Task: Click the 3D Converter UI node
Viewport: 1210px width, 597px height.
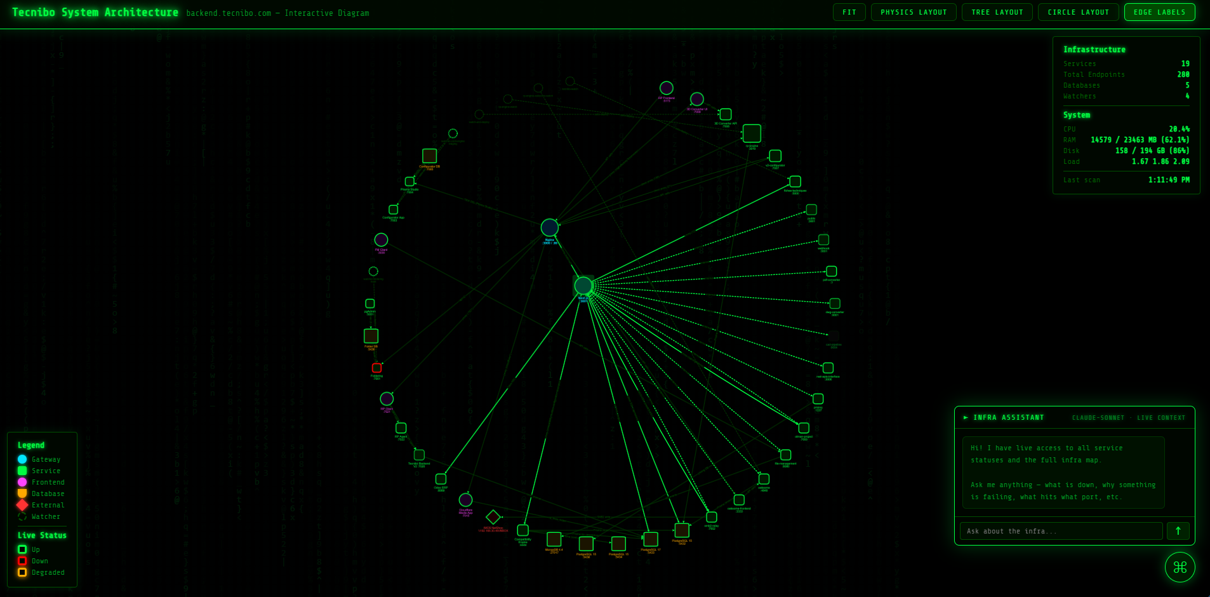Action: click(x=697, y=99)
